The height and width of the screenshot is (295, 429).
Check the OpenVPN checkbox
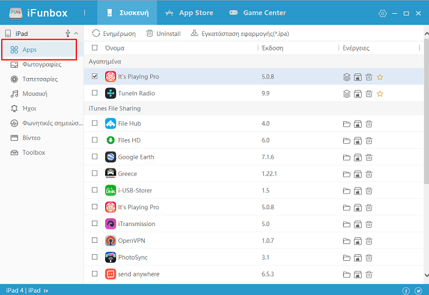pyautogui.click(x=95, y=240)
